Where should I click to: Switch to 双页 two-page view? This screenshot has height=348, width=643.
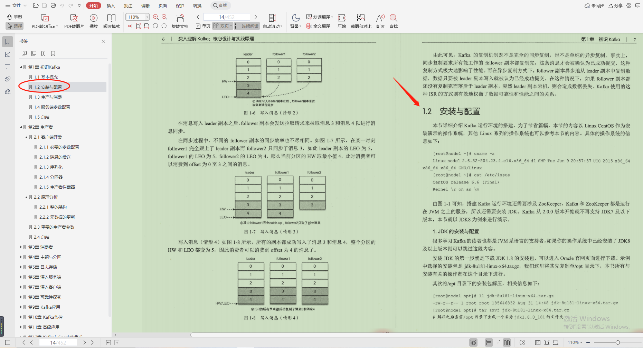point(223,26)
